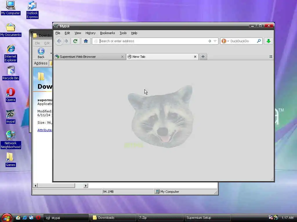297x222 pixels.
Task: Open address bar history dropdown arrow
Action: [215, 41]
